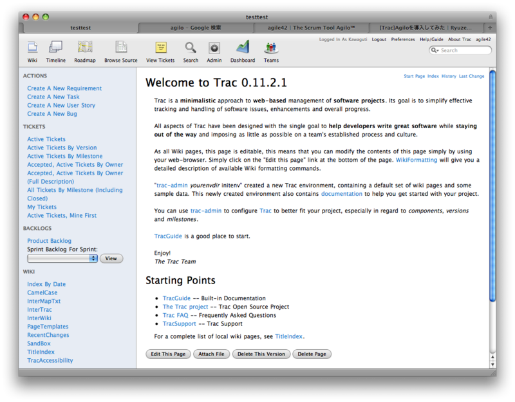Click the new tab plus button

[490, 28]
